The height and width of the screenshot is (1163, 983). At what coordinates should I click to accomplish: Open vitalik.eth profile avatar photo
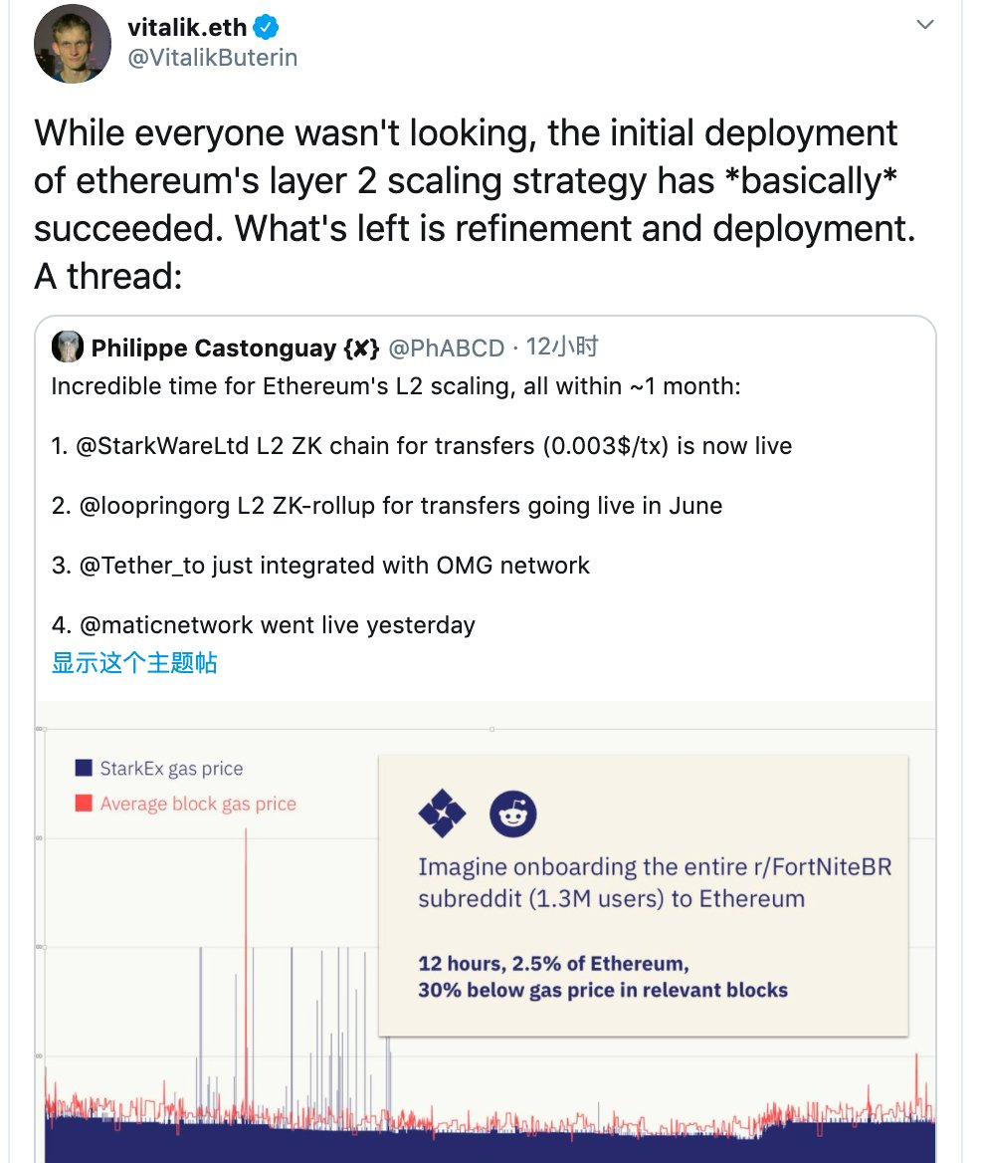[72, 44]
